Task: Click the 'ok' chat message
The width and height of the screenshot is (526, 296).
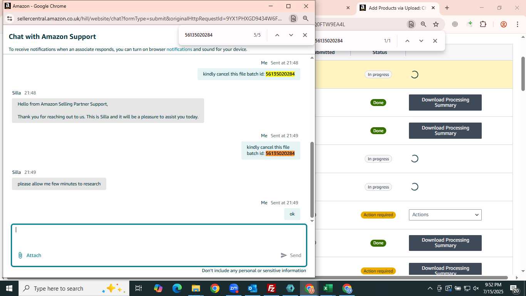Action: (292, 214)
